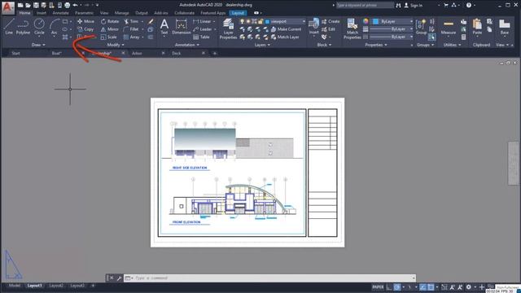This screenshot has height=293, width=521.
Task: Select the Text annotation tool
Action: click(x=164, y=27)
